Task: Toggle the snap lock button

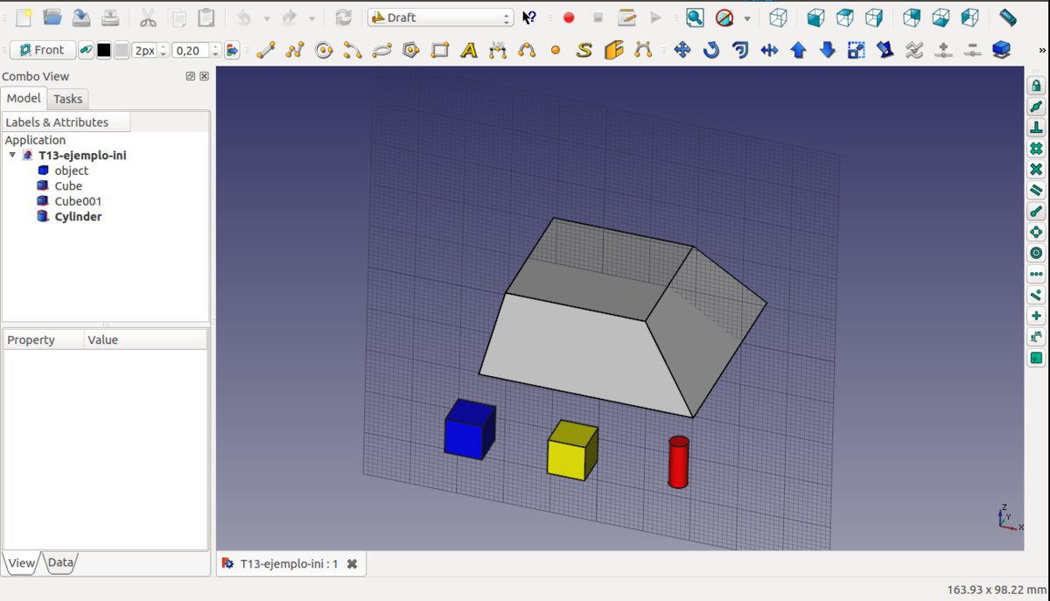Action: (x=1036, y=86)
